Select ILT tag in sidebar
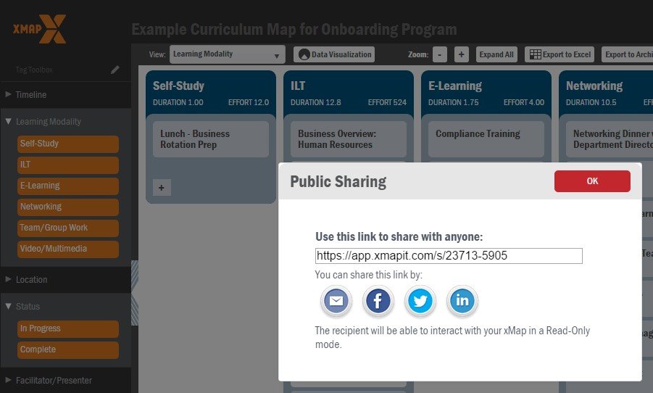Screen dimensions: 653x393 [68, 165]
